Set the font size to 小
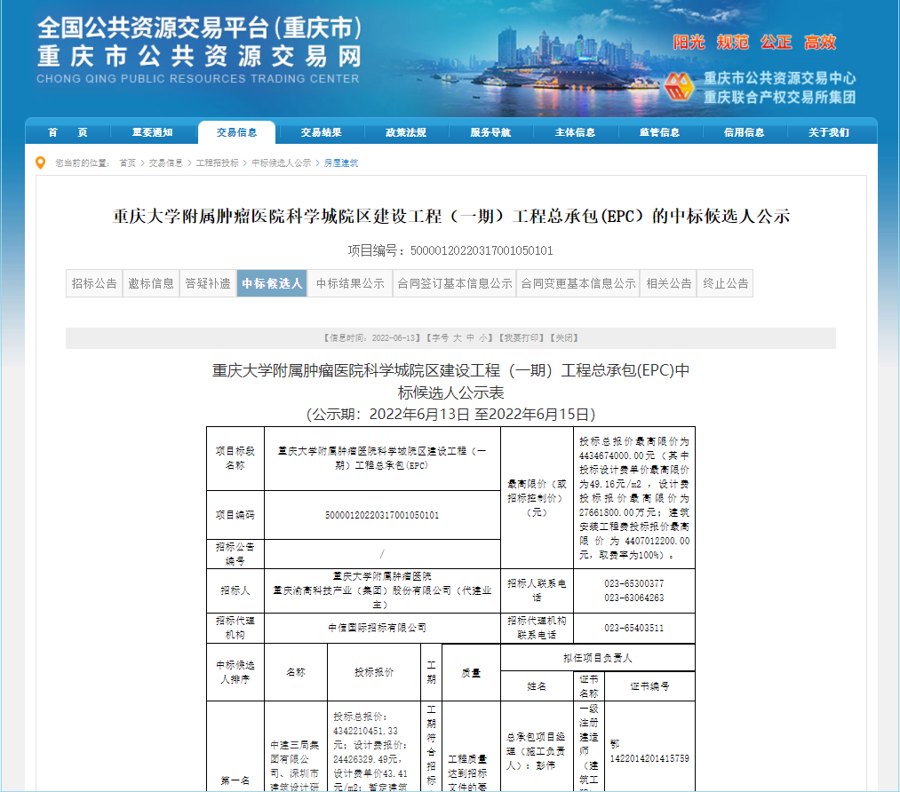The image size is (900, 792). click(x=484, y=338)
